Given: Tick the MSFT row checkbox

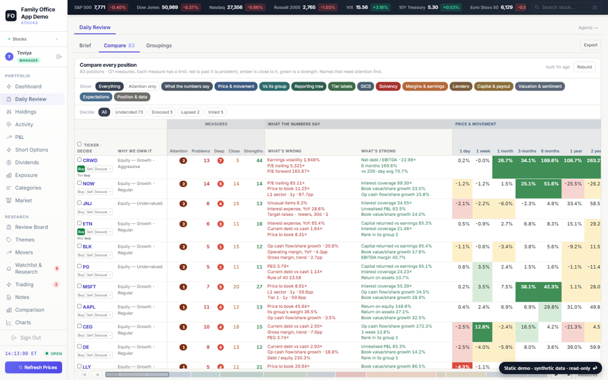Looking at the screenshot, I should [x=80, y=286].
